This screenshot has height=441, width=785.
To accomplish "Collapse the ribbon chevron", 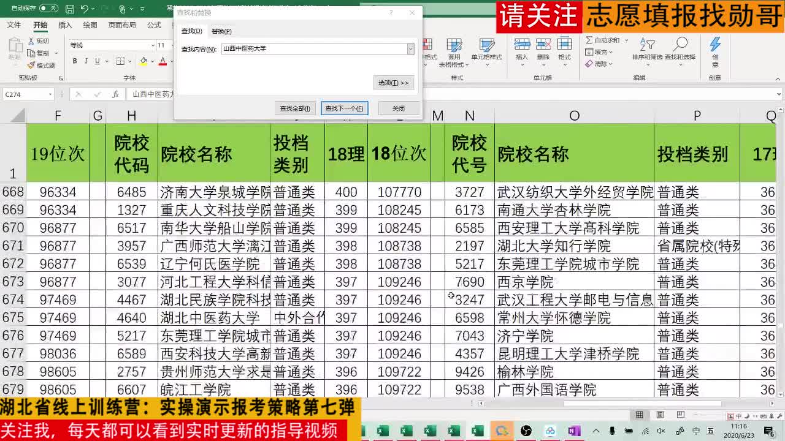I will tap(777, 78).
